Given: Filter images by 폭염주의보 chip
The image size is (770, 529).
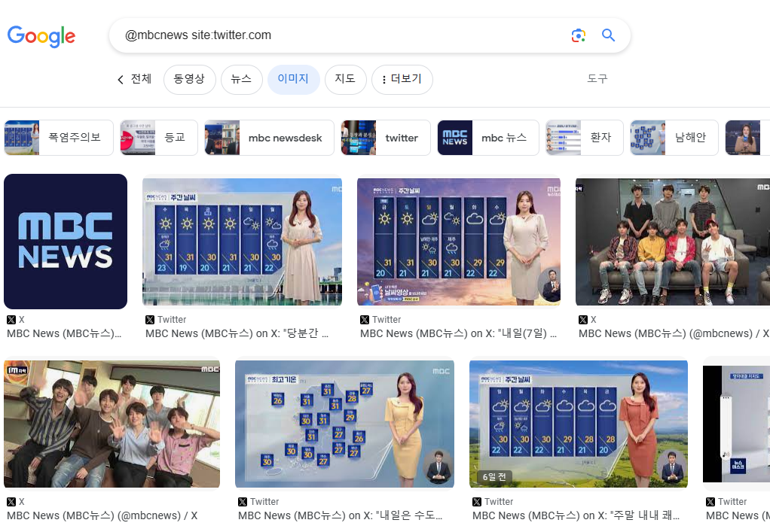Looking at the screenshot, I should 59,138.
